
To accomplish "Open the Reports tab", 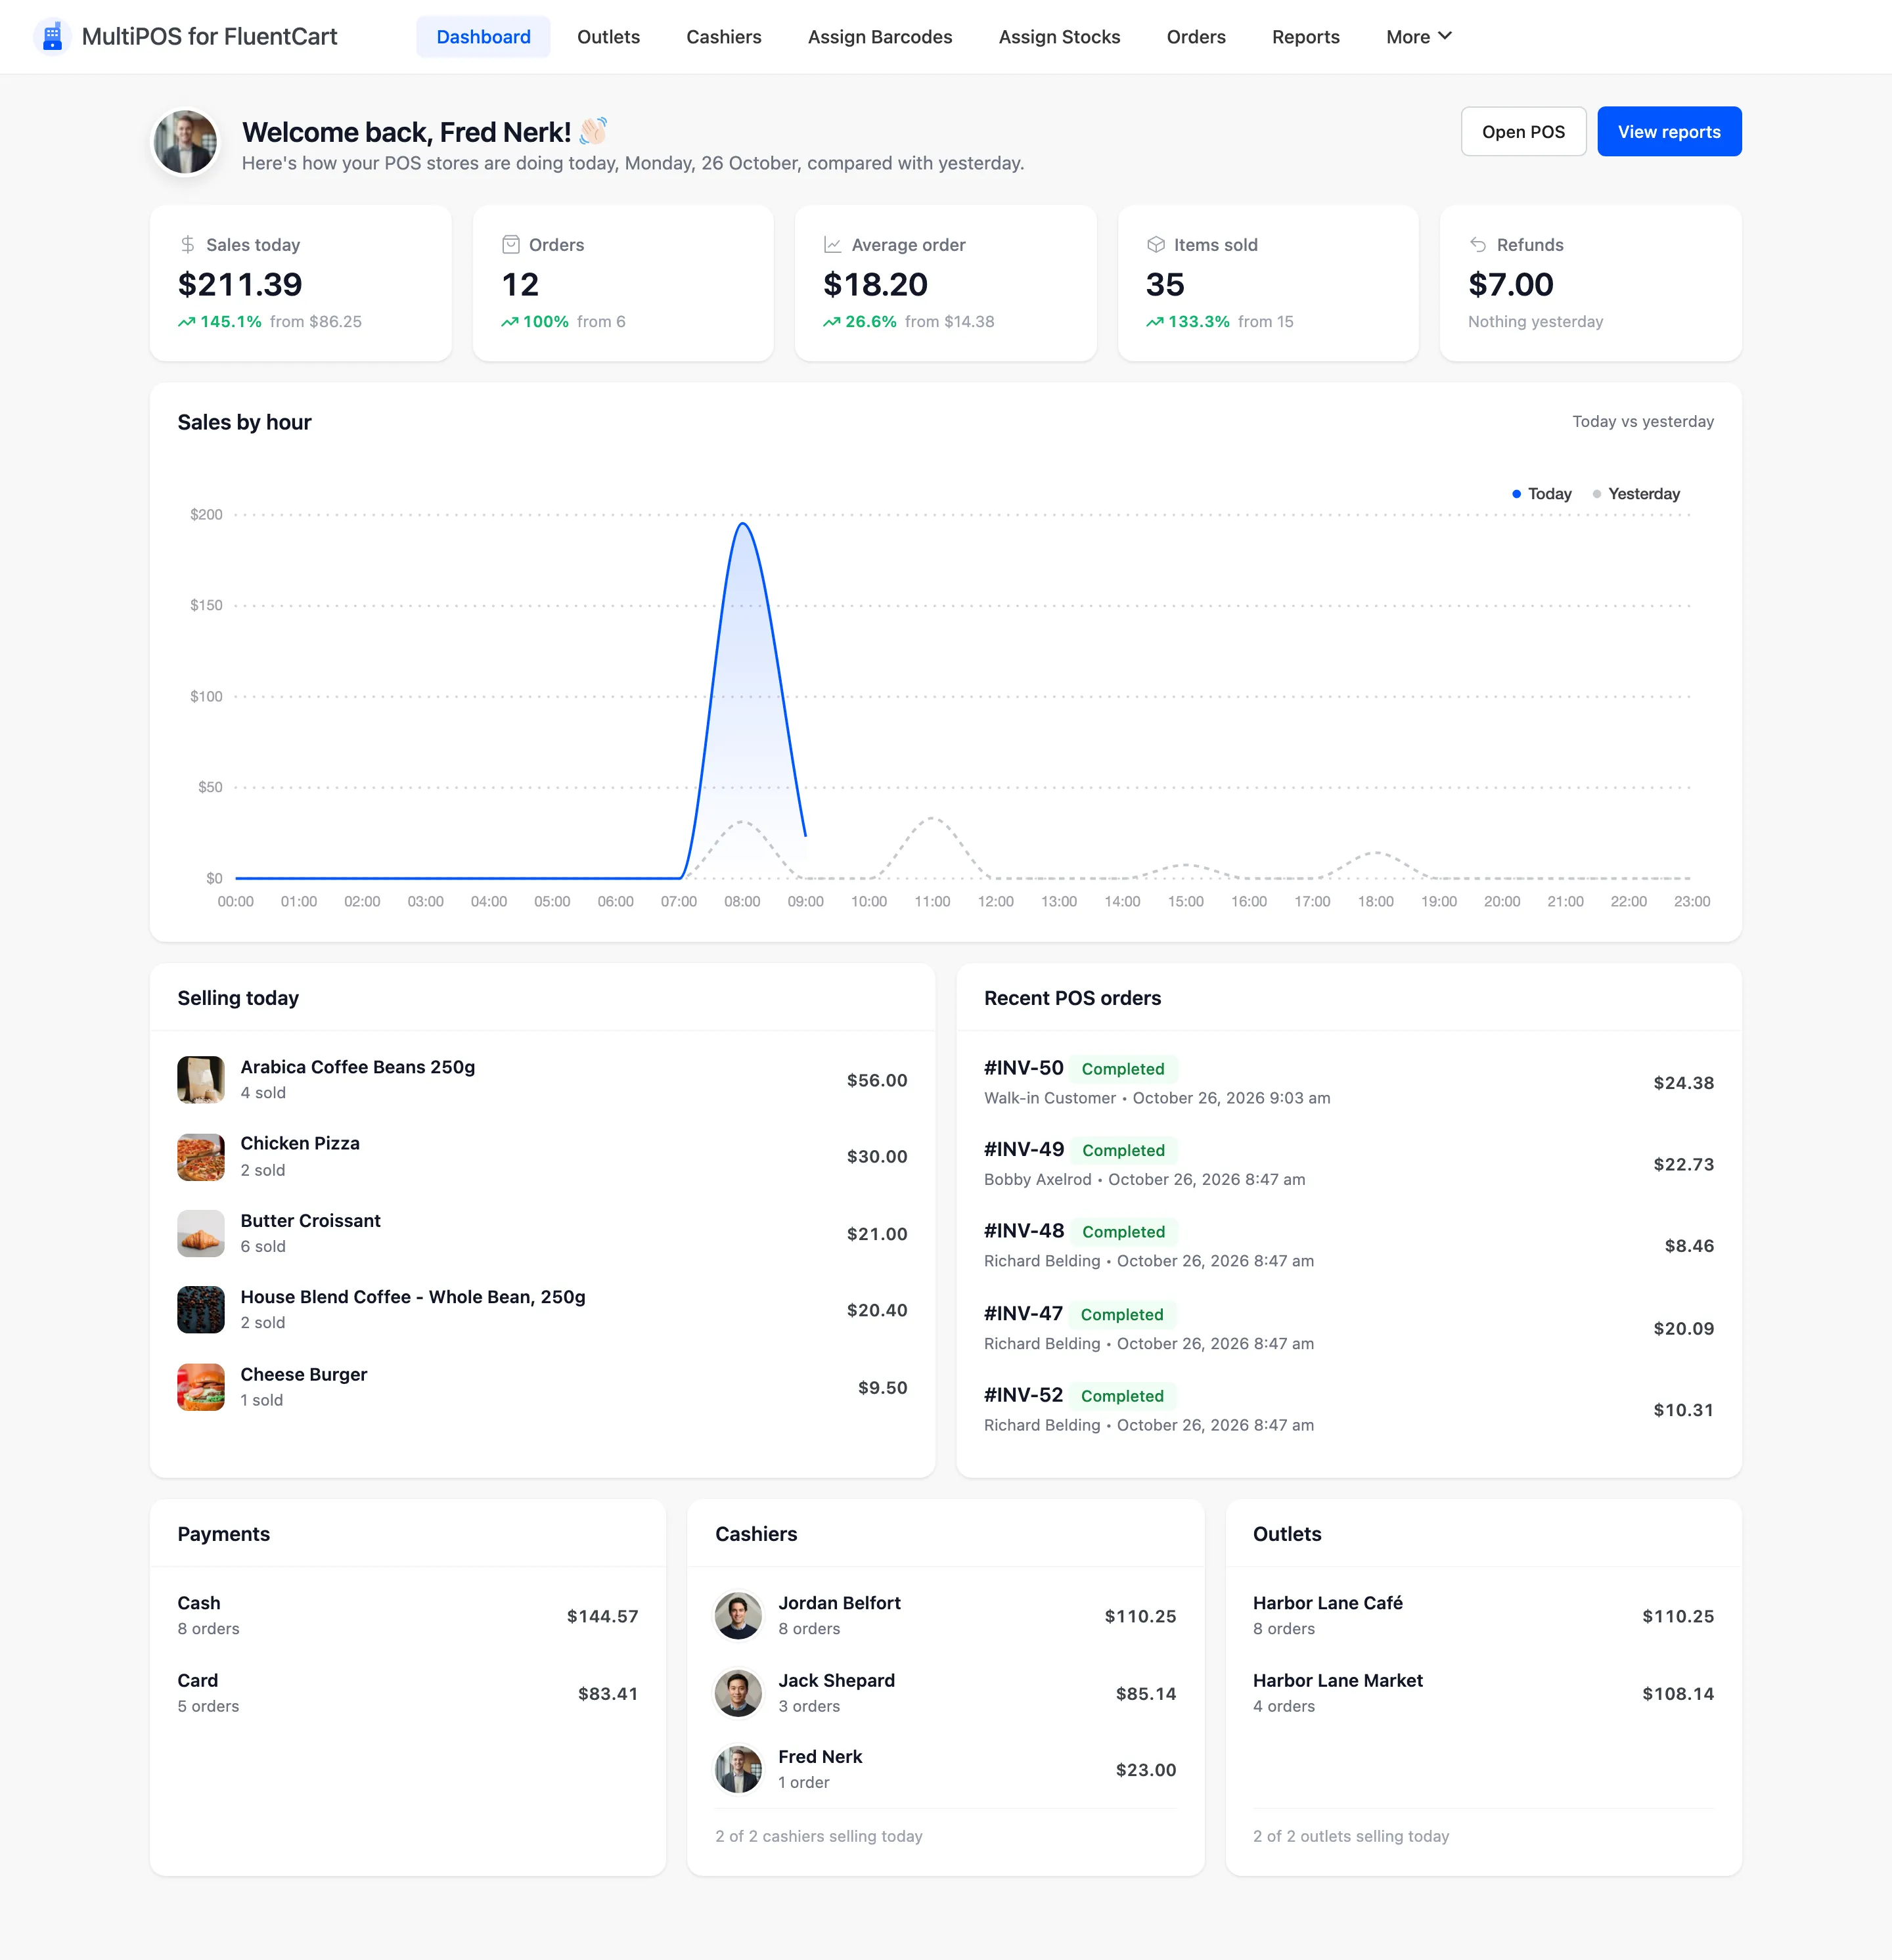I will (1305, 37).
